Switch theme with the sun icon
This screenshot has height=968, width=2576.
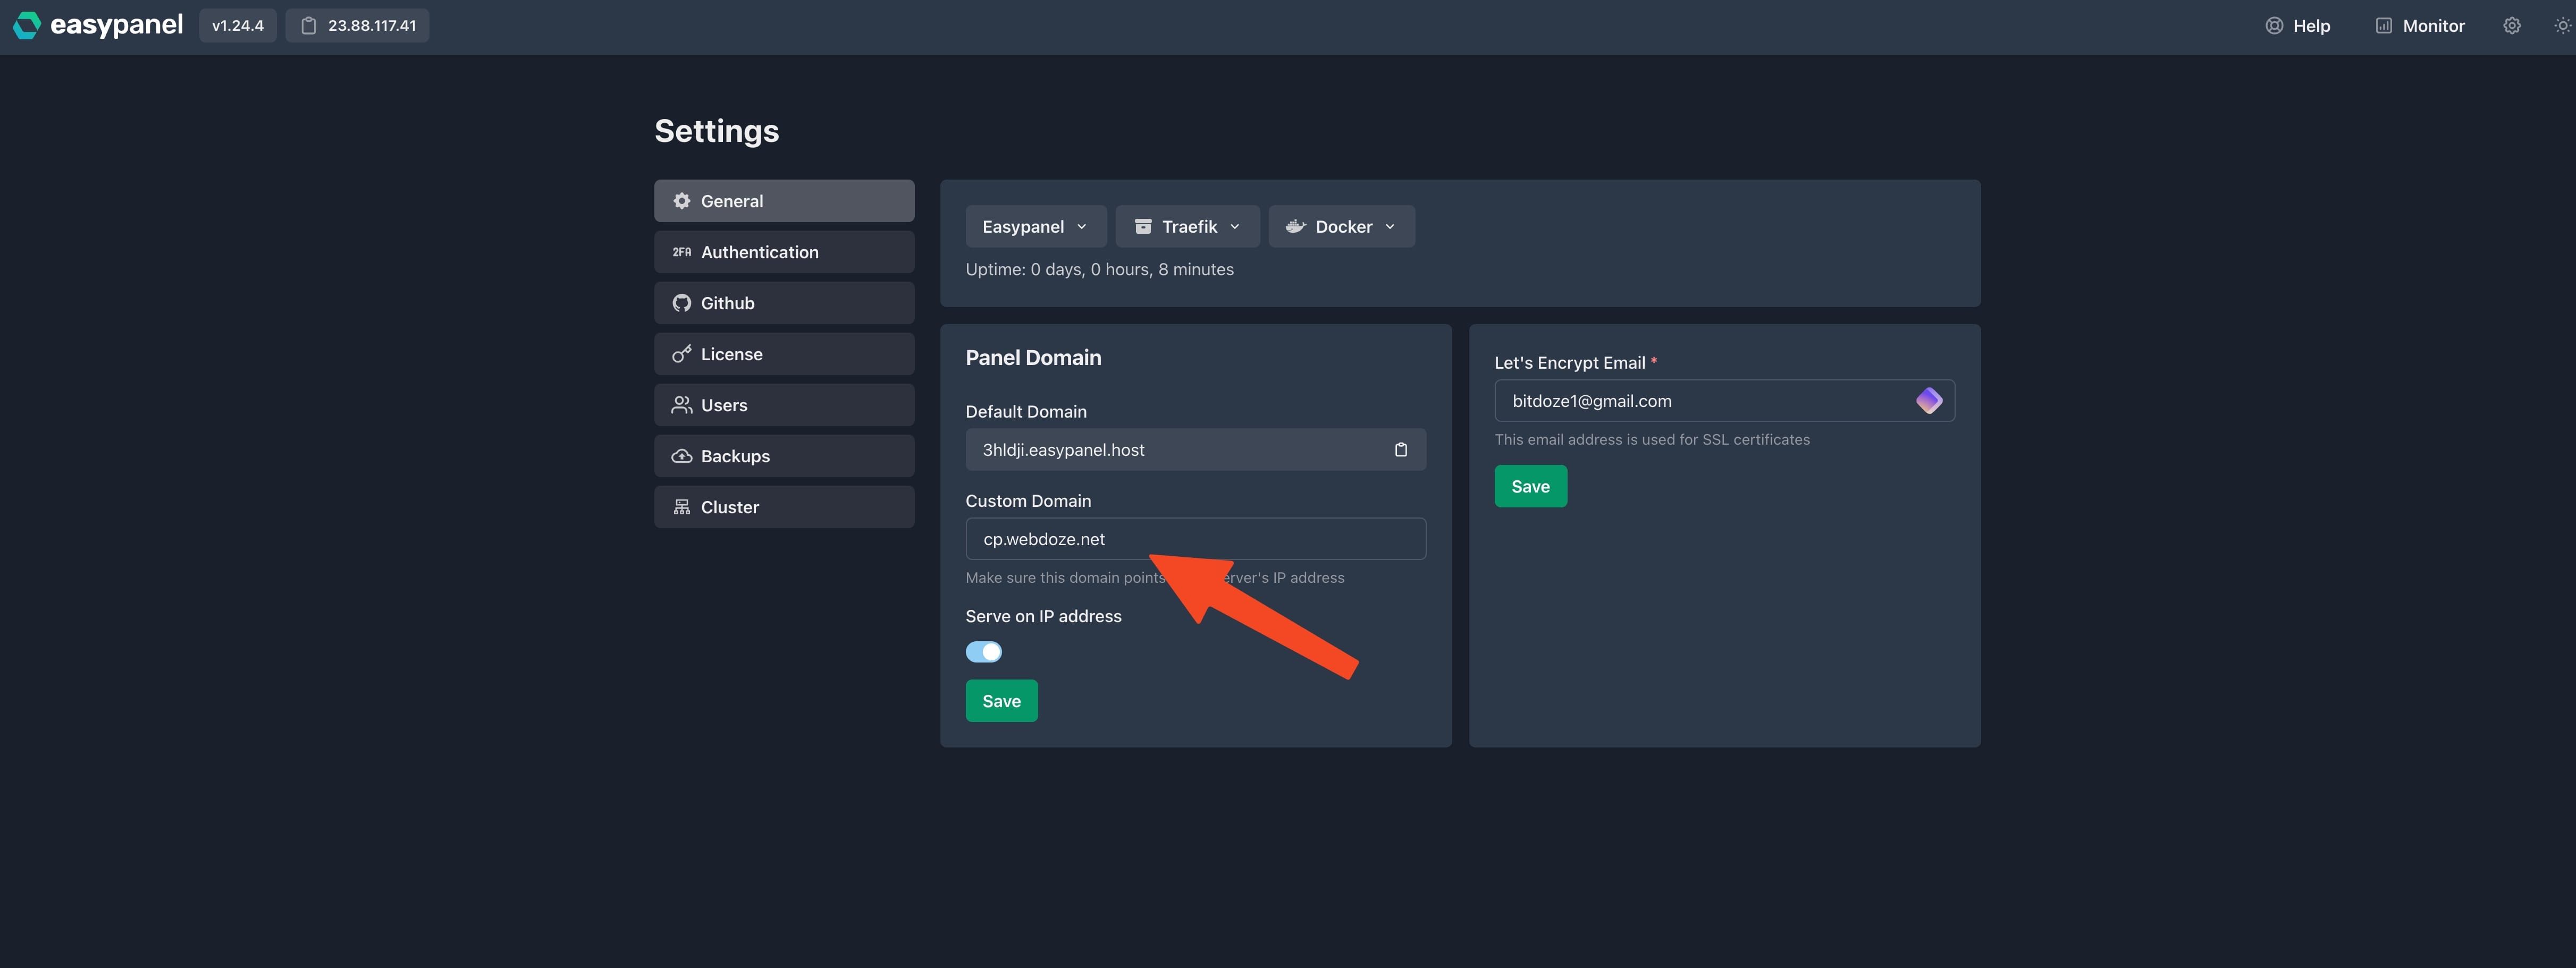pyautogui.click(x=2562, y=26)
